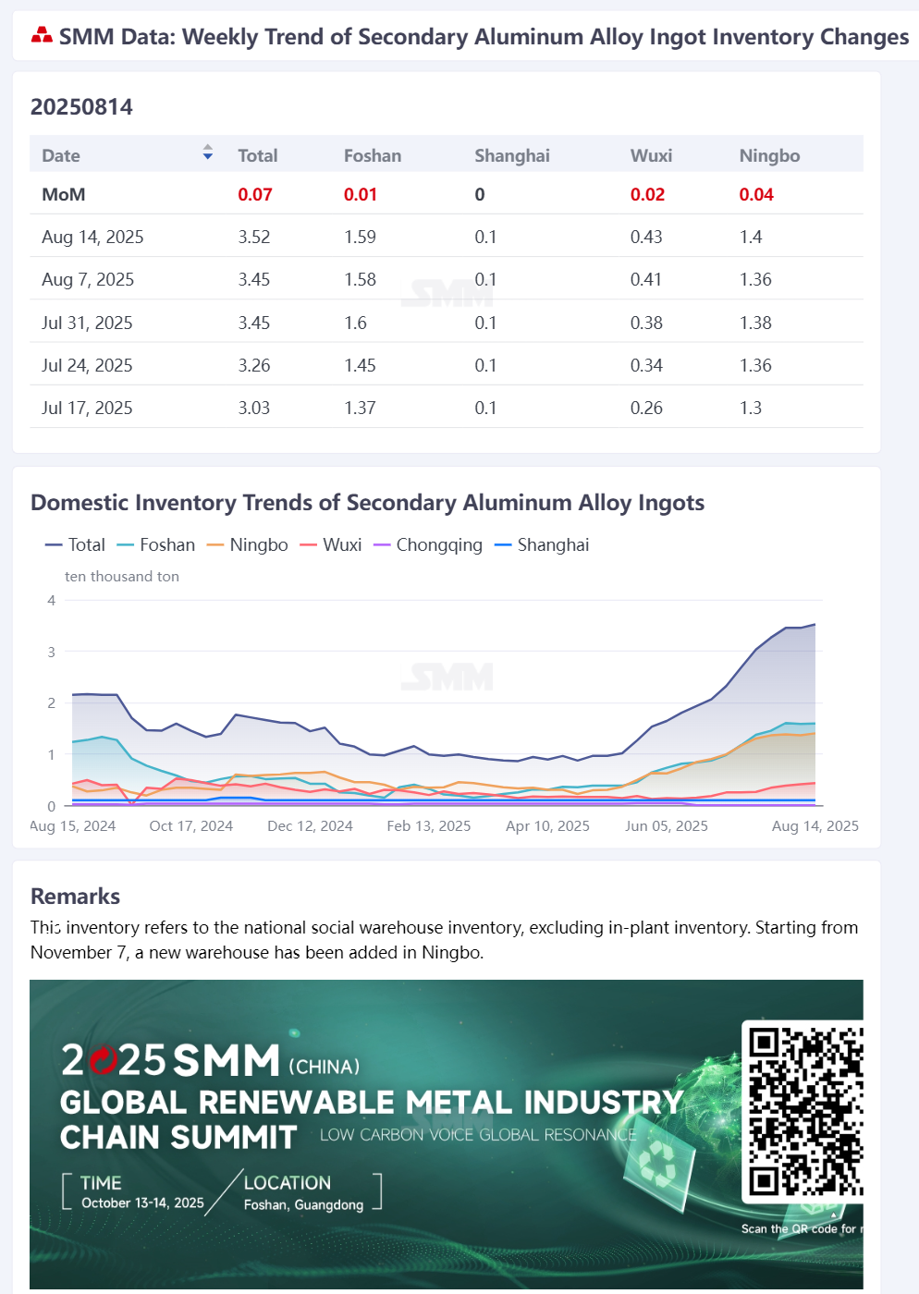Click banner location Foshan, Guangdong
This screenshot has height=1294, width=919.
pos(303,1204)
